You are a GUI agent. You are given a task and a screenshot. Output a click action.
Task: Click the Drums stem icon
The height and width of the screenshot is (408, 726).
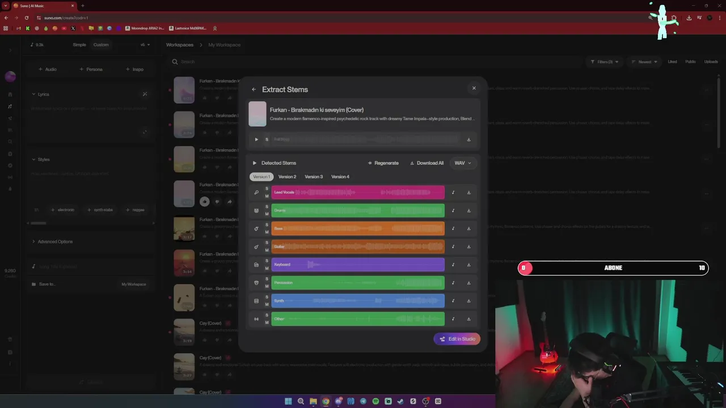pyautogui.click(x=256, y=211)
